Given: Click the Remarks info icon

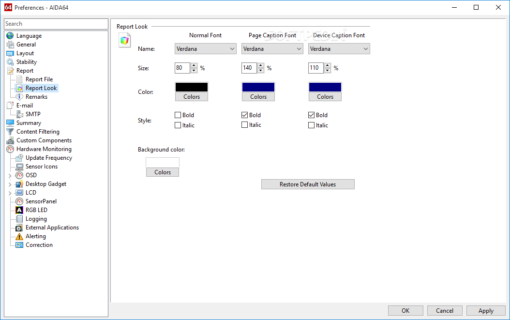Looking at the screenshot, I should (x=19, y=97).
